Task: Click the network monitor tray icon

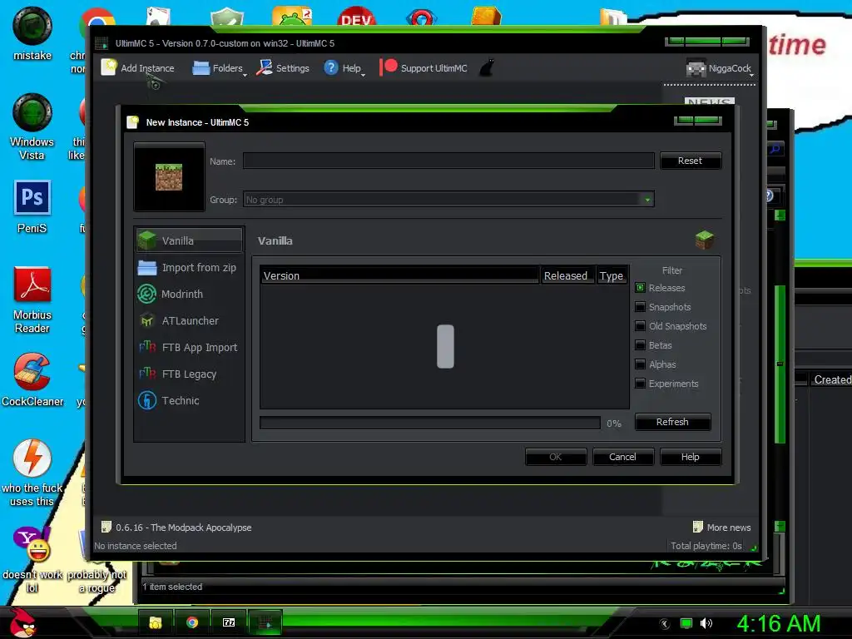Action: [686, 623]
